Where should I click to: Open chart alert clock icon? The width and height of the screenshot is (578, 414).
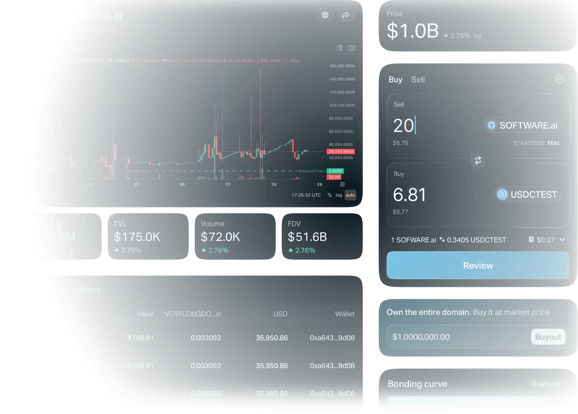340,48
